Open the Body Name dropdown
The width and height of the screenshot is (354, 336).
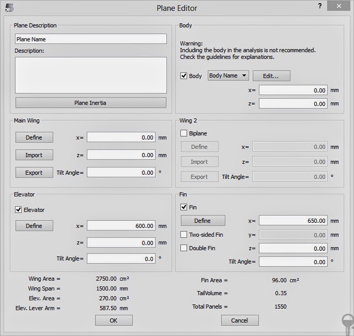[228, 76]
